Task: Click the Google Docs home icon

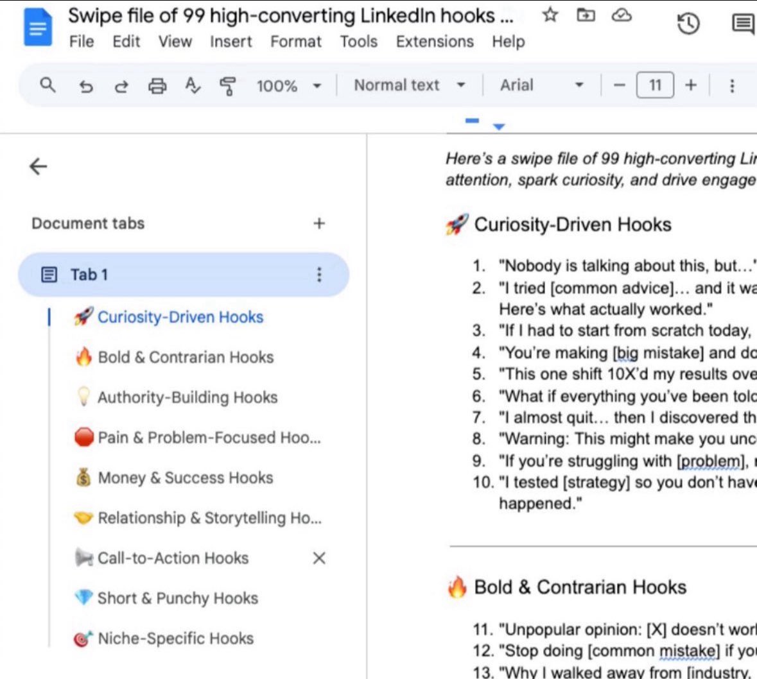Action: coord(37,22)
